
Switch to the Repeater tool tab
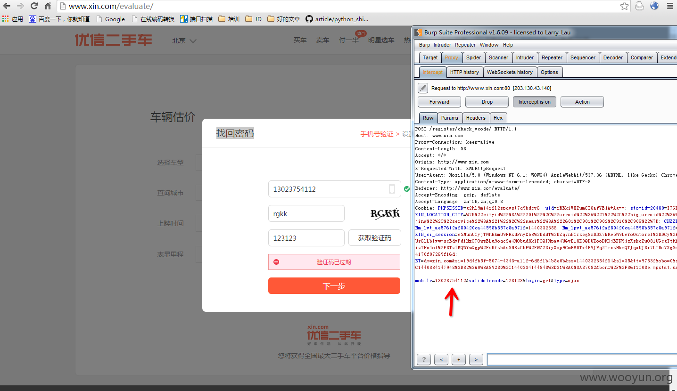[552, 57]
